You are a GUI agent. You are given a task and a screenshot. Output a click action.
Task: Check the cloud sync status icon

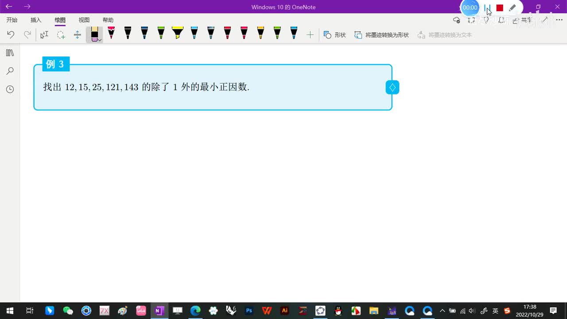click(x=457, y=20)
